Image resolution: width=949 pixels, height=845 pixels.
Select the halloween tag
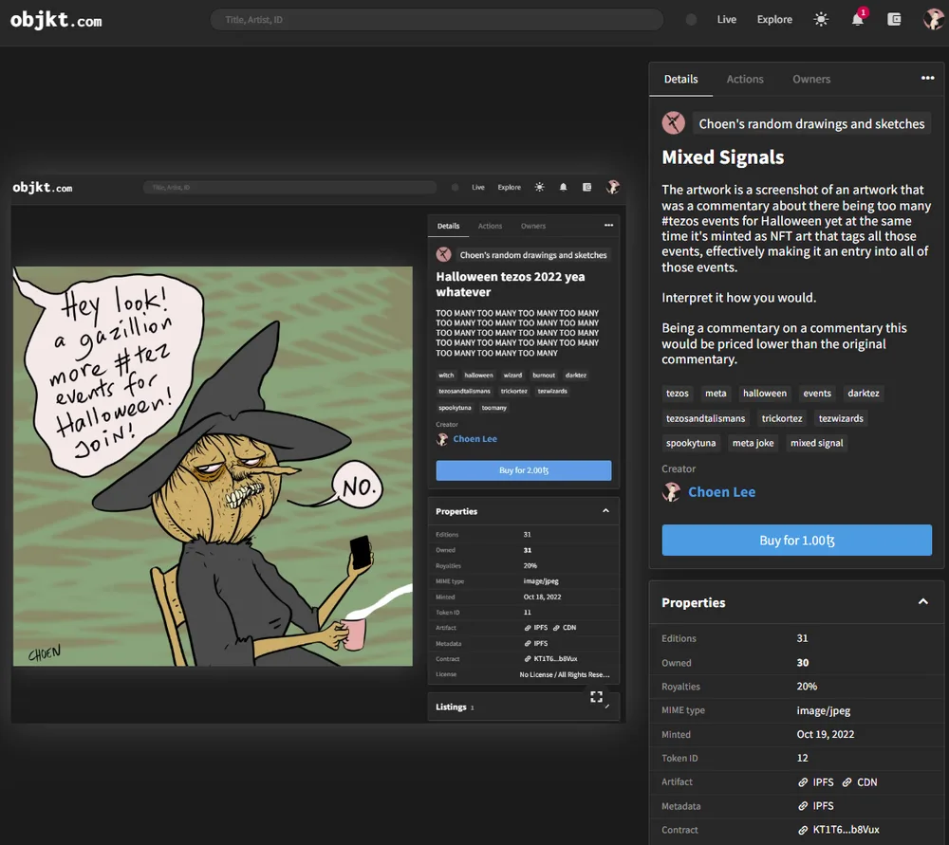764,394
